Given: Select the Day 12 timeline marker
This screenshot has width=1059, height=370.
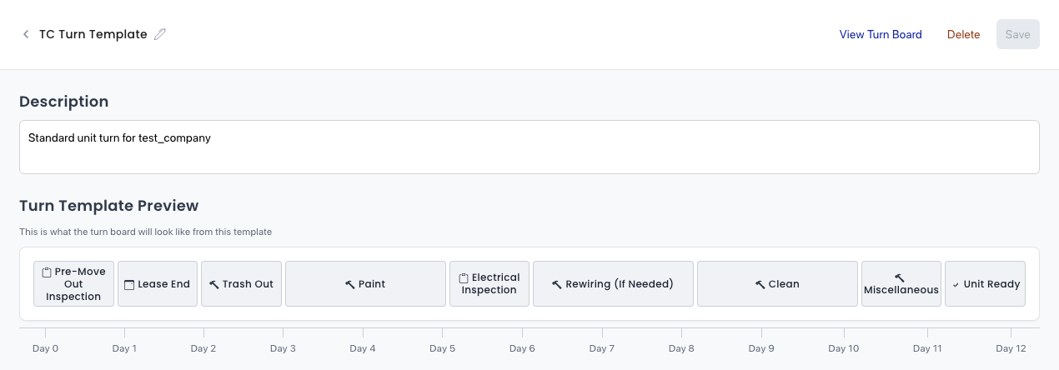Looking at the screenshot, I should click(1011, 348).
